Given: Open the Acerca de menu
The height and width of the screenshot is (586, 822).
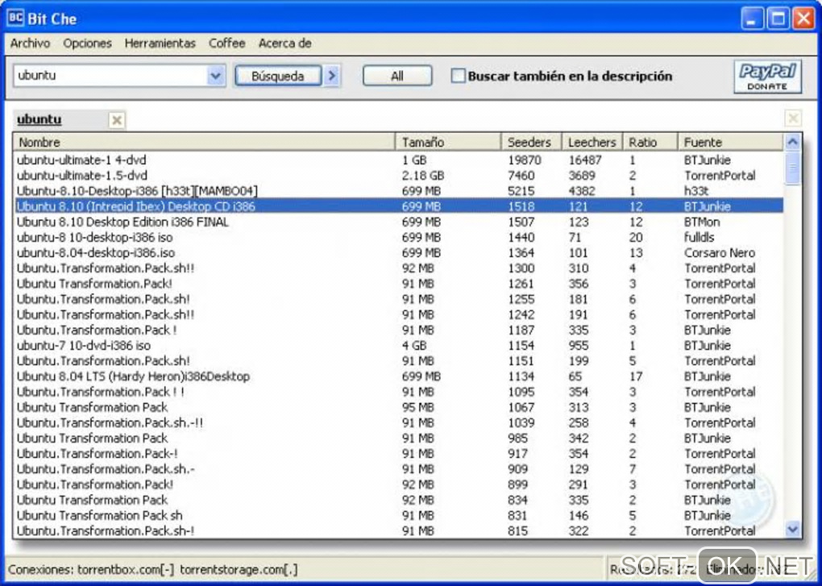Looking at the screenshot, I should coord(284,43).
